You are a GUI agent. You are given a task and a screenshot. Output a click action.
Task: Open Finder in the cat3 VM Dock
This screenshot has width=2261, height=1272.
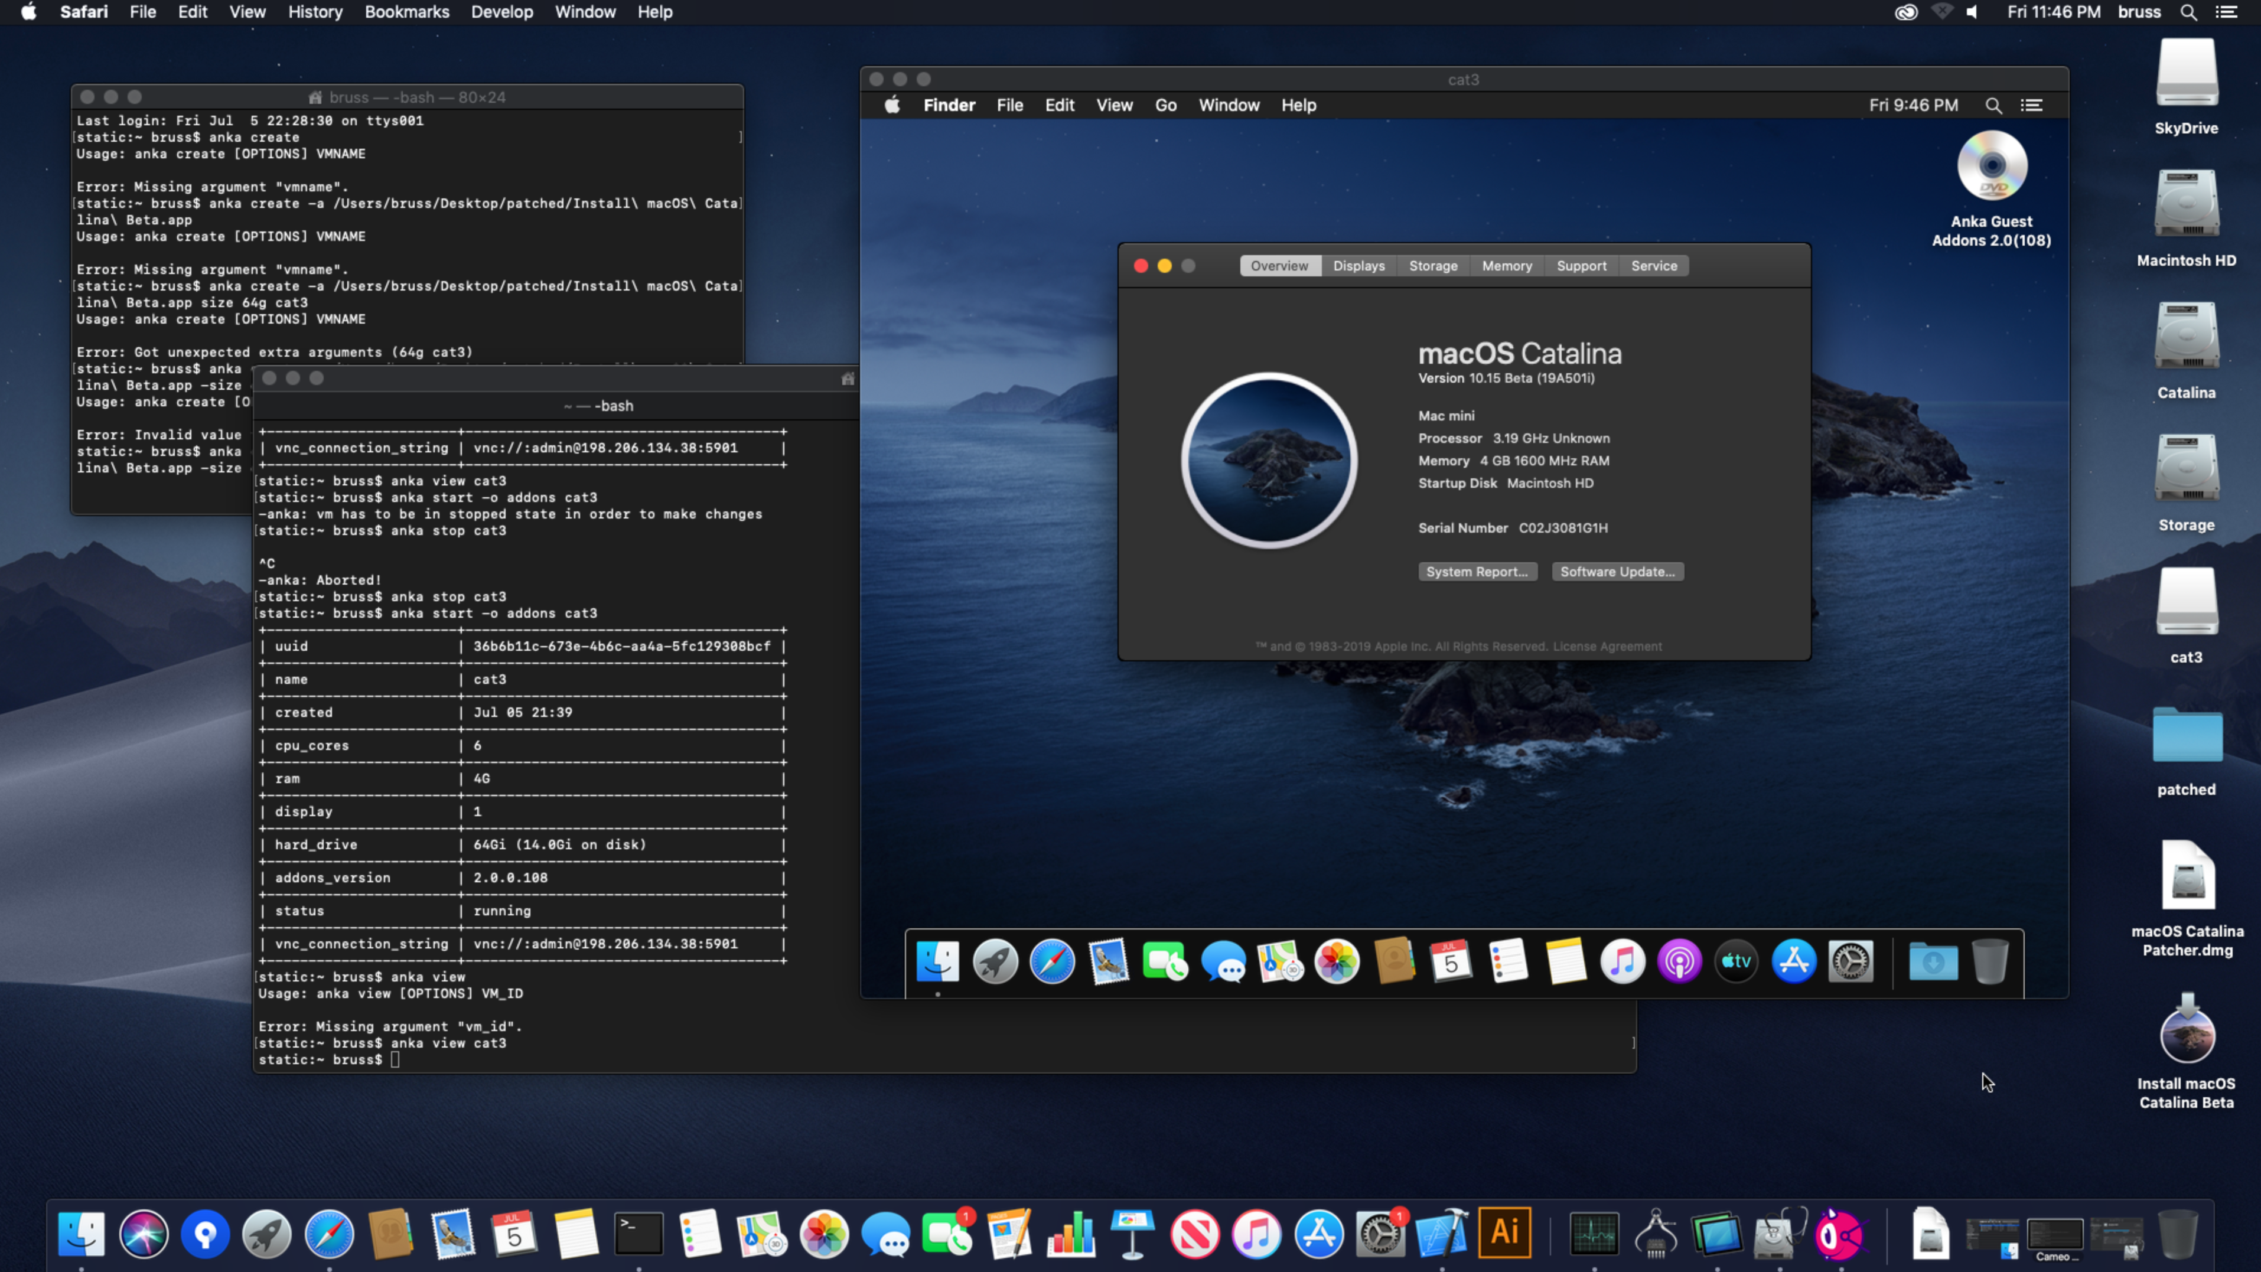click(x=937, y=961)
